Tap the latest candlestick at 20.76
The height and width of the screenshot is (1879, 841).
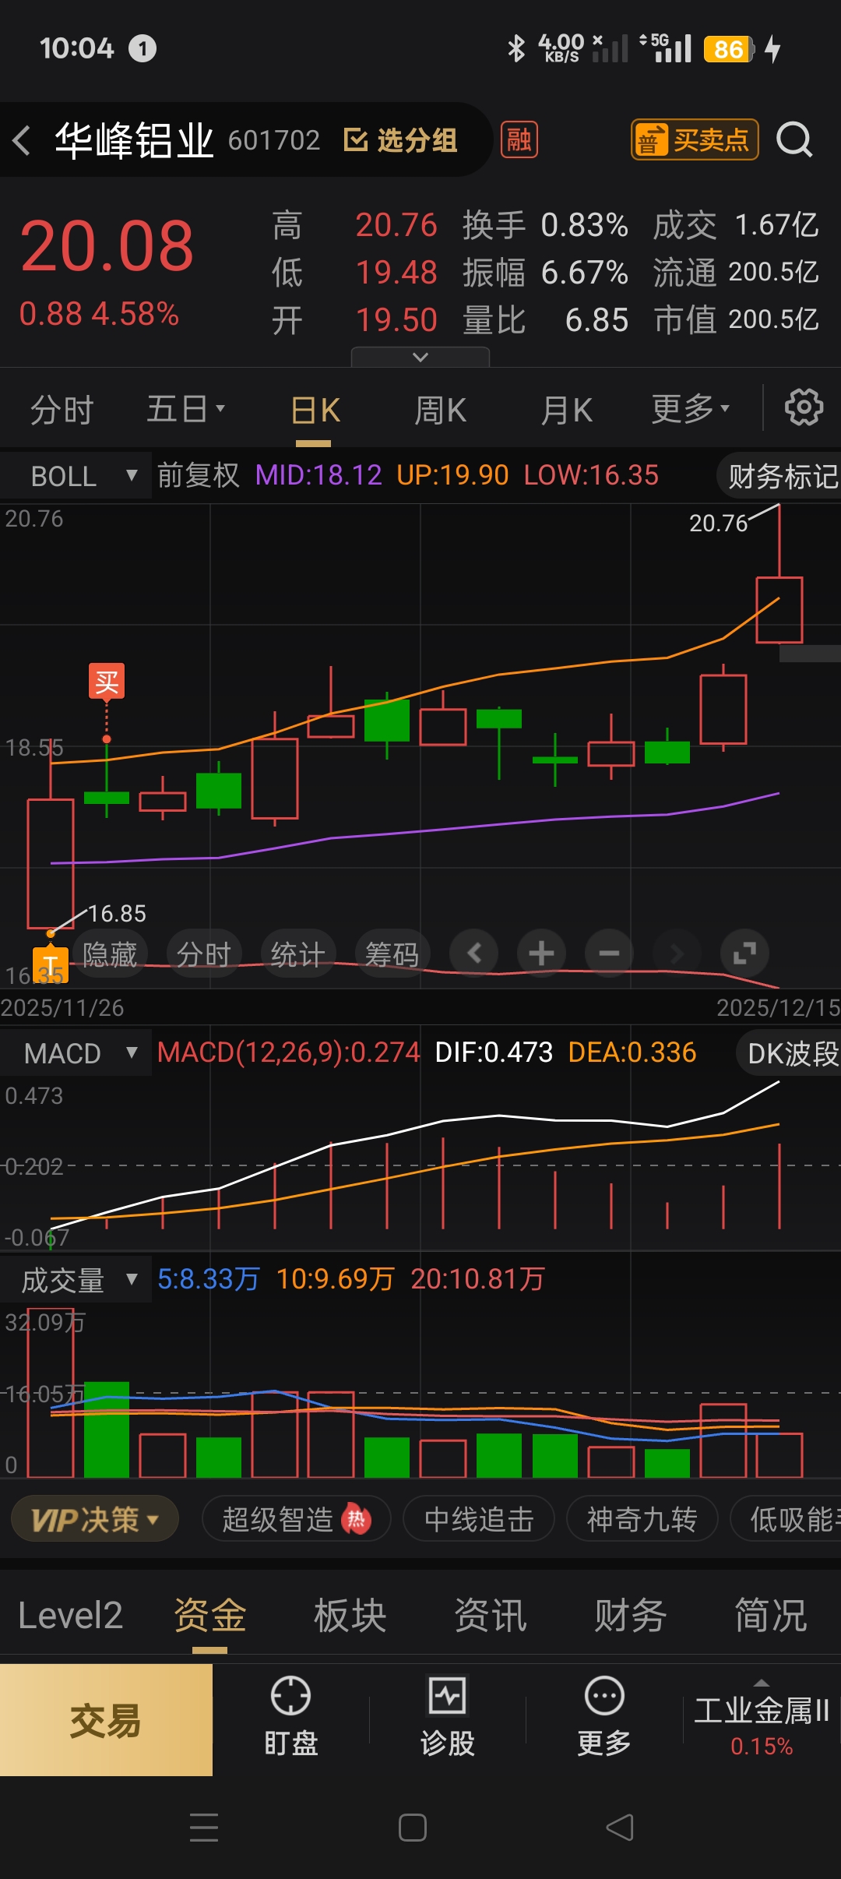[x=779, y=610]
